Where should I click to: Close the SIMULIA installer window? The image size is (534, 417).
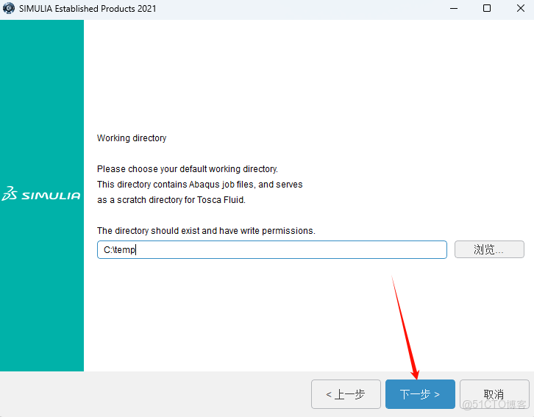(x=520, y=9)
